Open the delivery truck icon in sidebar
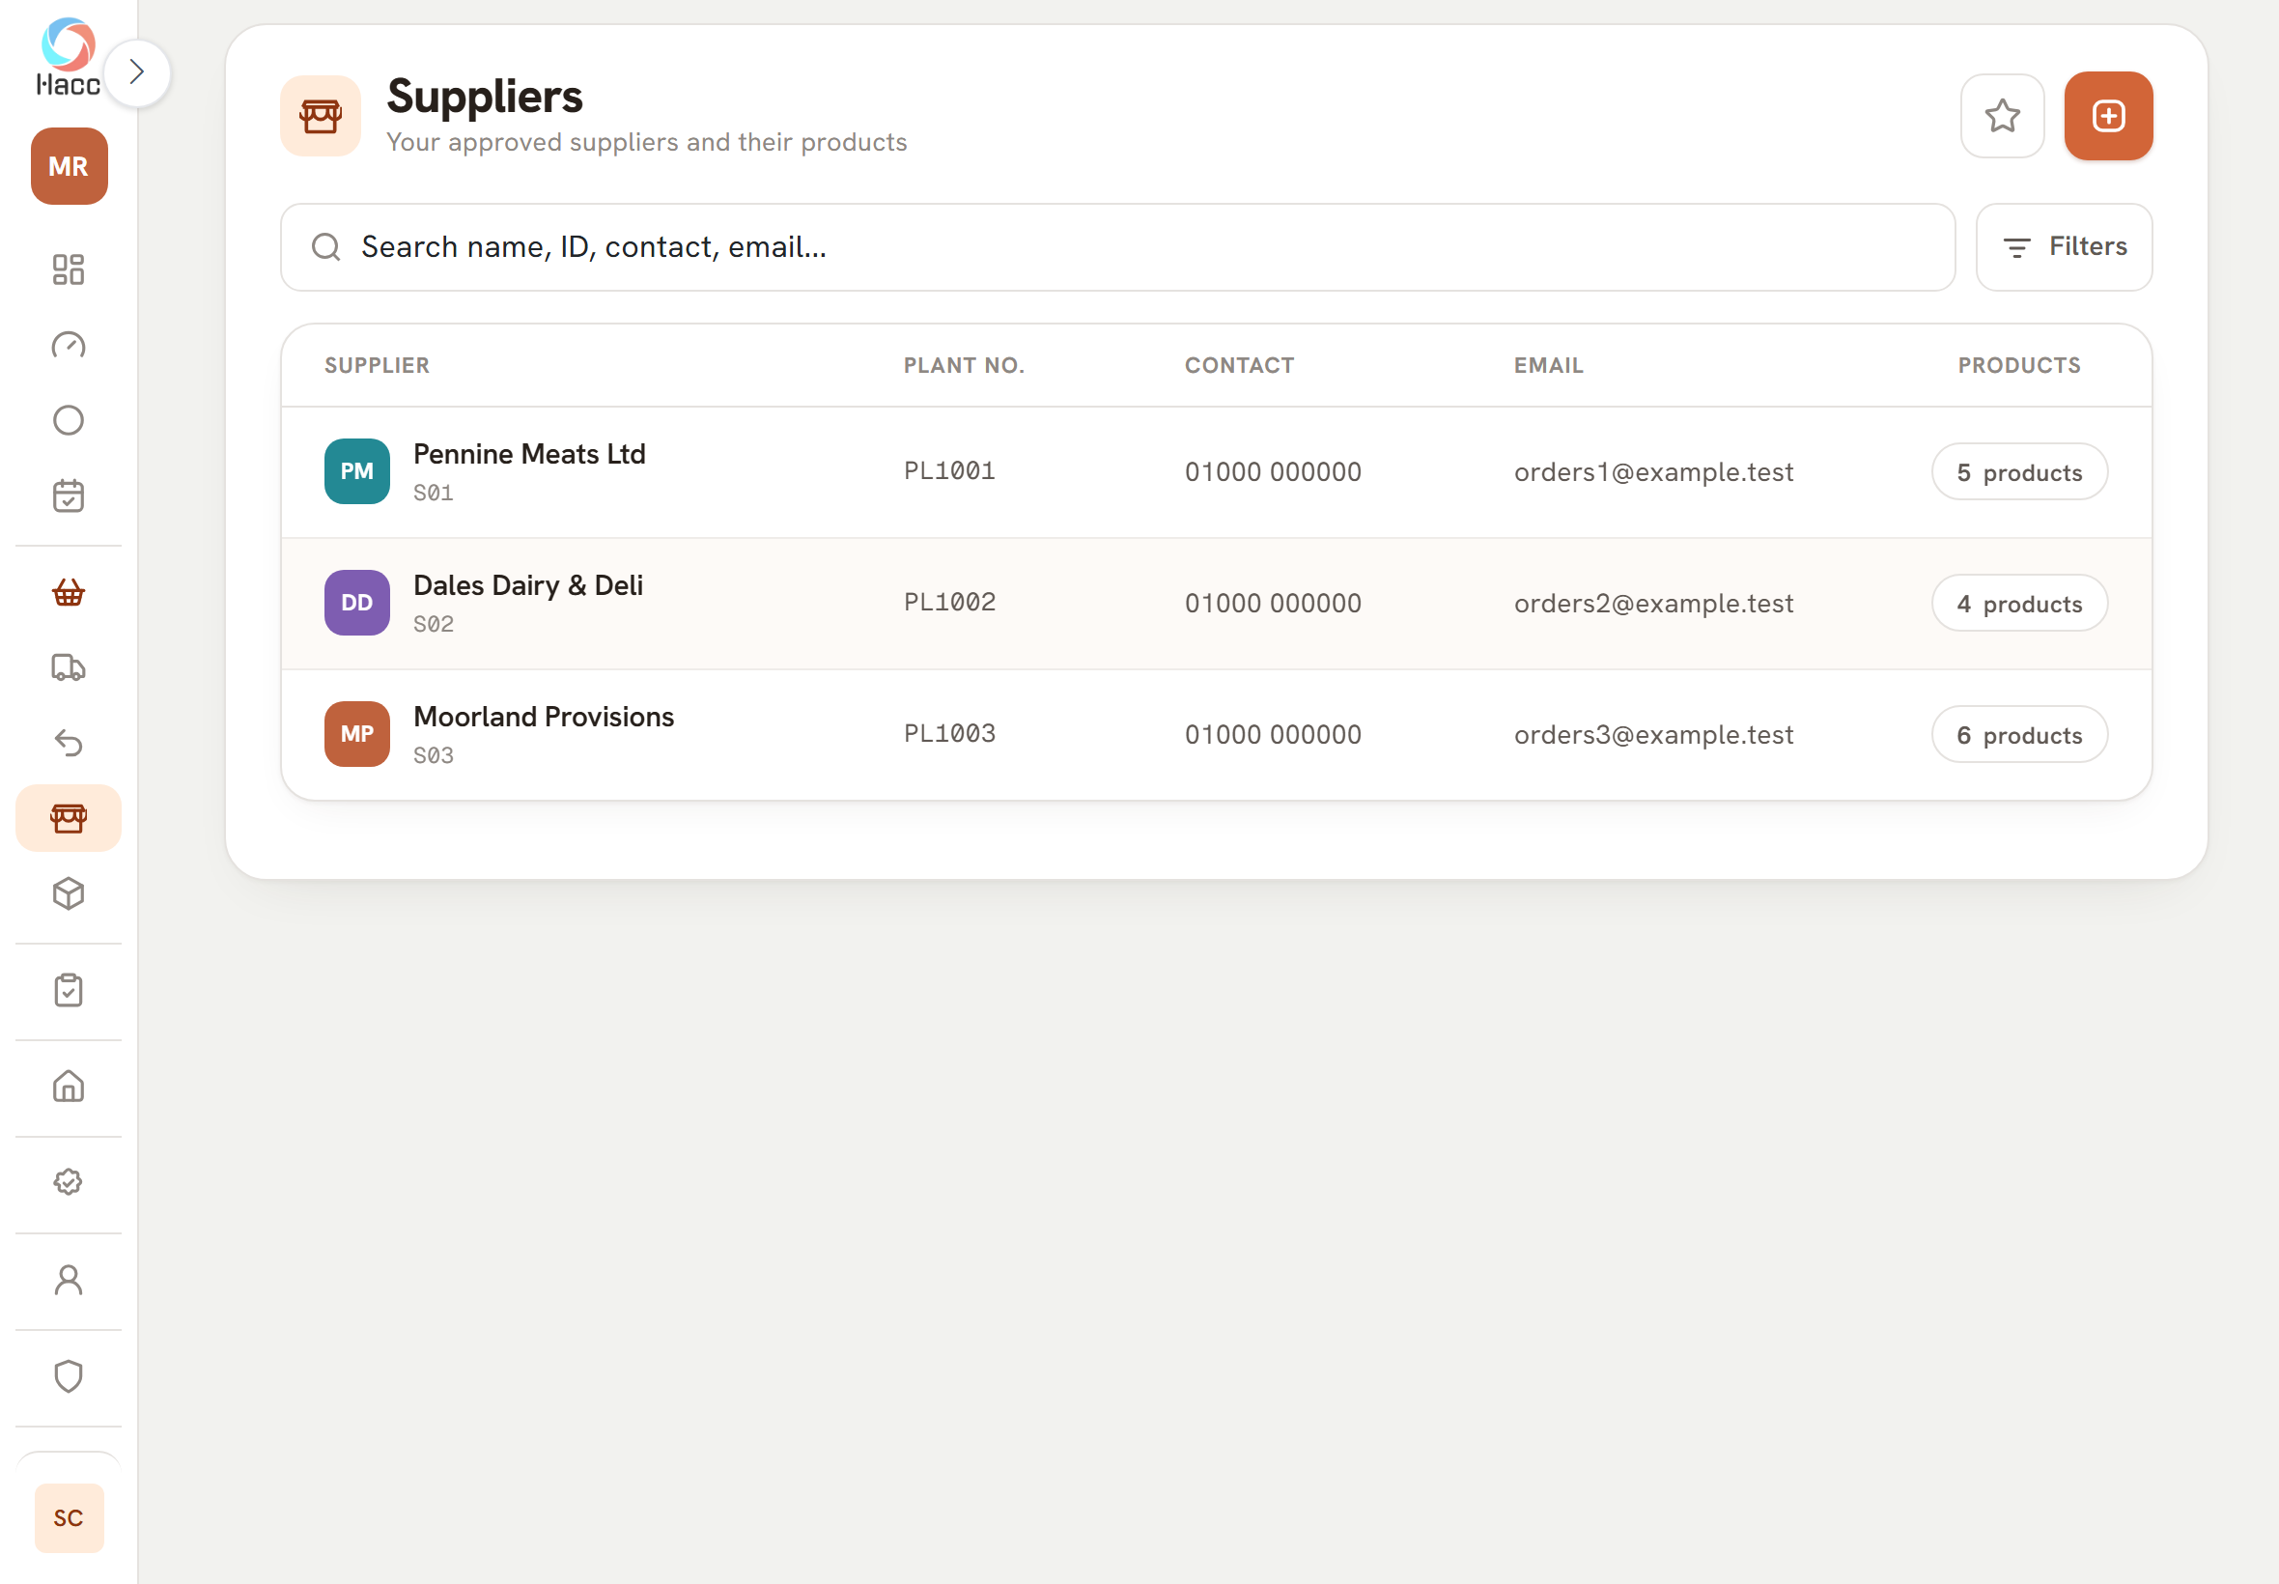2279x1584 pixels. pyautogui.click(x=69, y=668)
